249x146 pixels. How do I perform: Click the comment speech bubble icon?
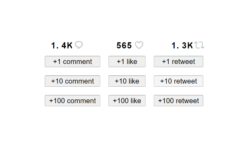(x=79, y=45)
